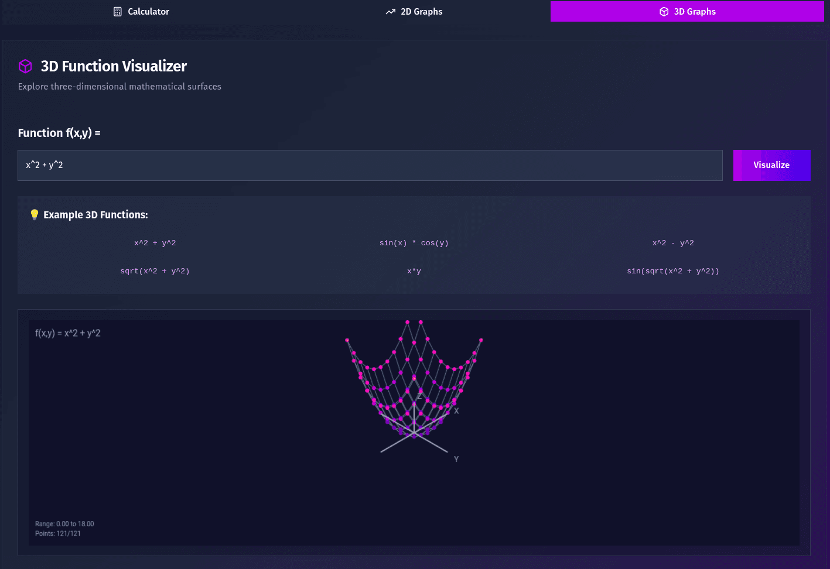Click the 3D Function Visualizer heading

[114, 66]
